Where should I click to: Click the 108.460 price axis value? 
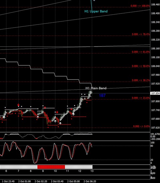tap(155, 5)
